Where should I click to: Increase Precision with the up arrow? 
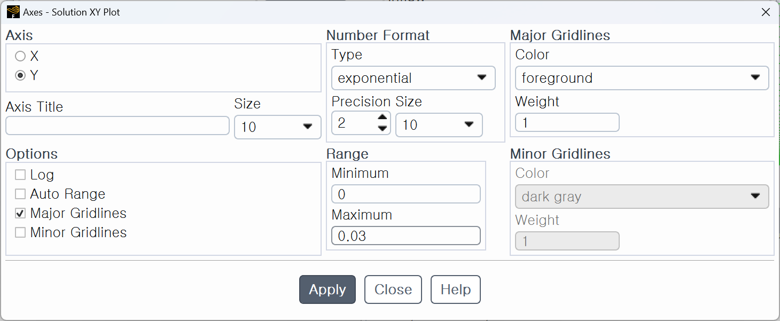pos(382,118)
